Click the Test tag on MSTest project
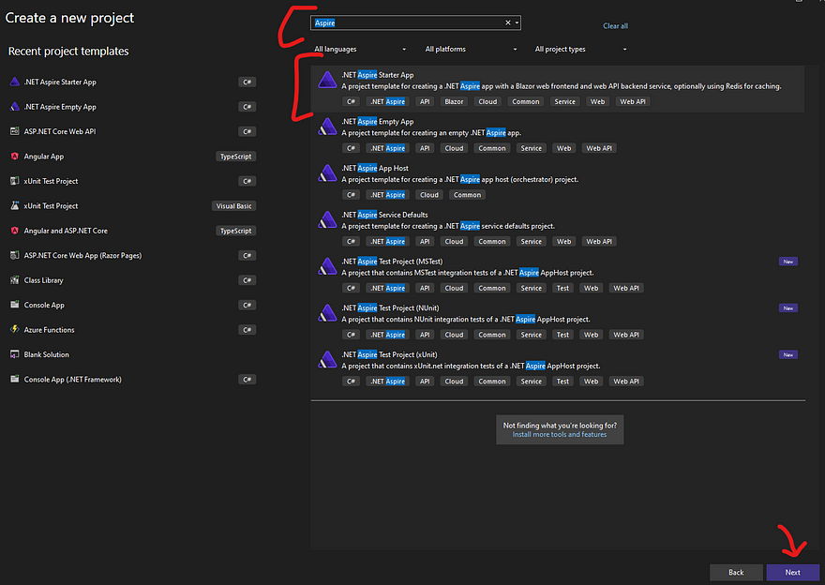 click(x=563, y=288)
